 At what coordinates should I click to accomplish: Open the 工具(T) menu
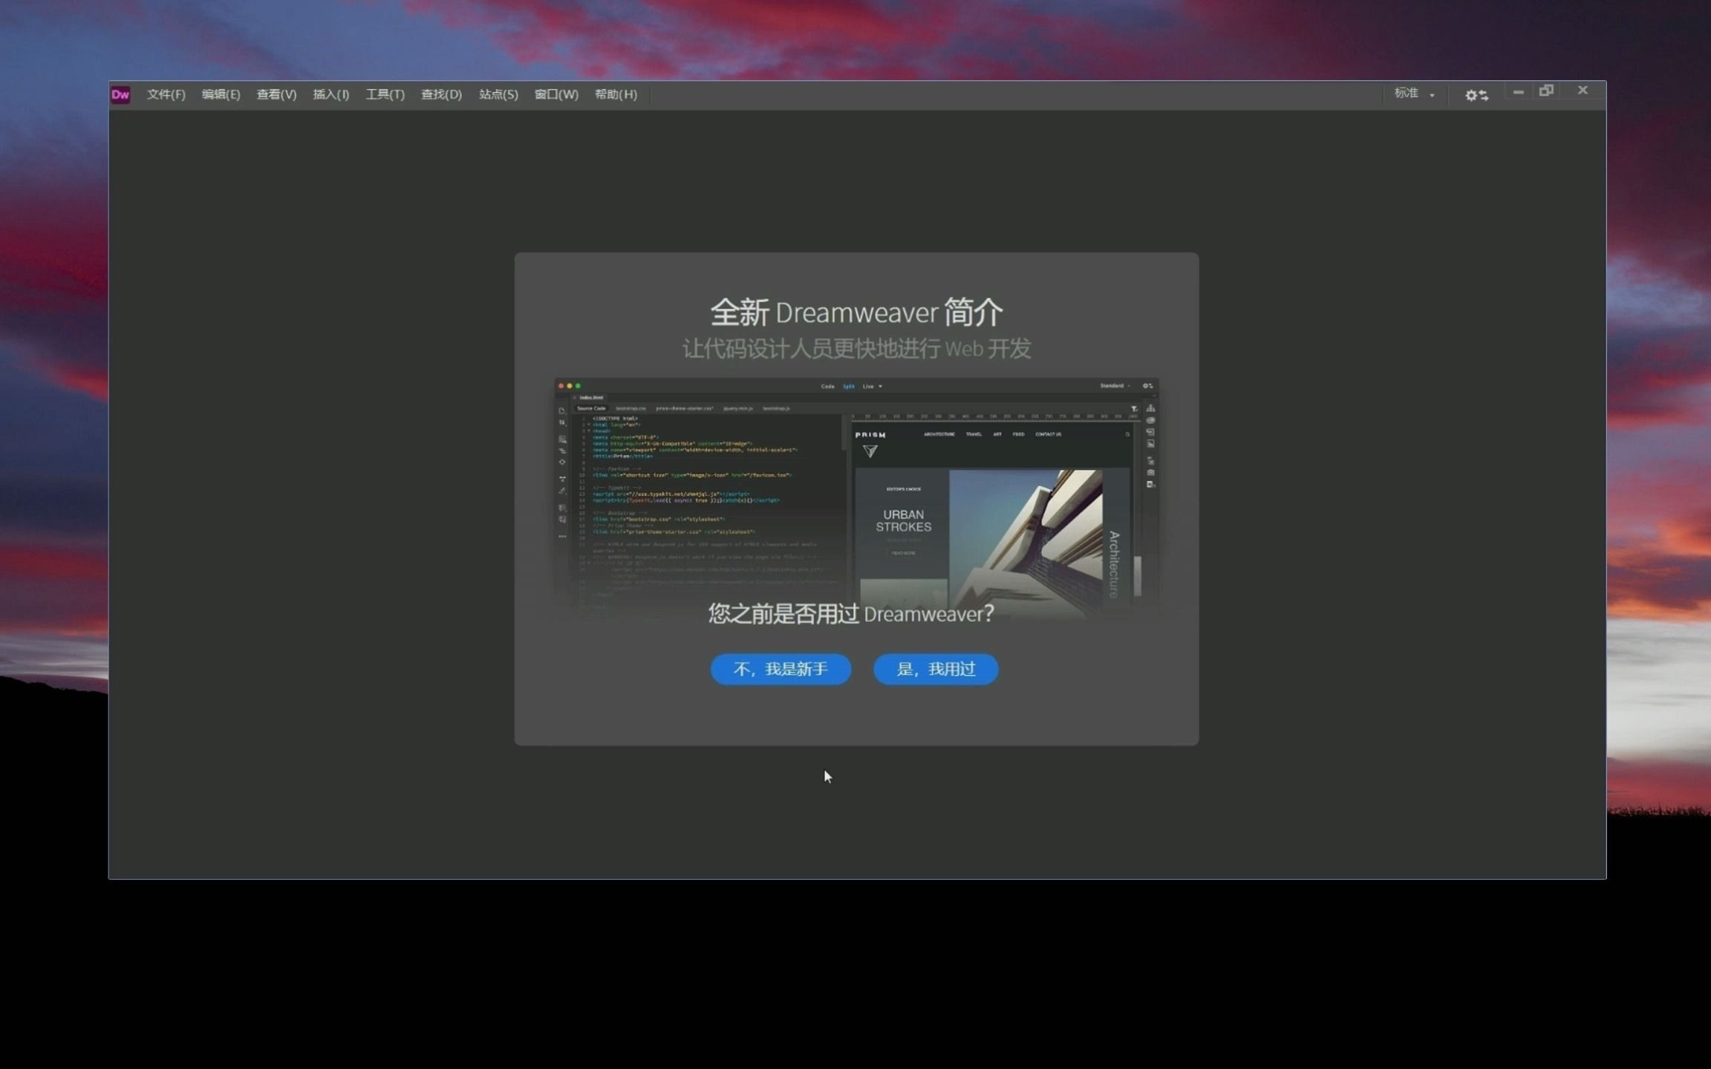(385, 94)
